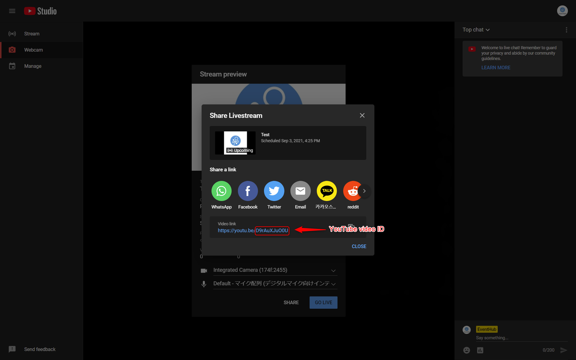The height and width of the screenshot is (360, 576).
Task: Open the chat emoji picker
Action: 466,350
